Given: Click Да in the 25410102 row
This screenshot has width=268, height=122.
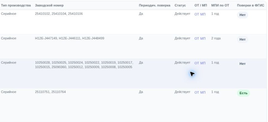Looking at the screenshot, I should click(x=141, y=14).
